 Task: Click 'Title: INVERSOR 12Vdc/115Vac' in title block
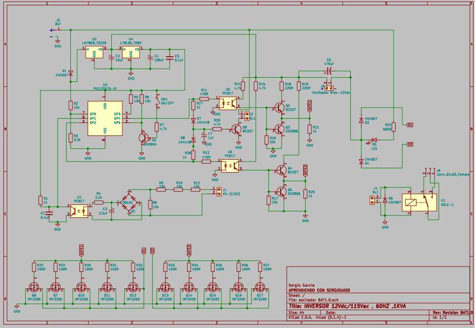click(x=329, y=306)
